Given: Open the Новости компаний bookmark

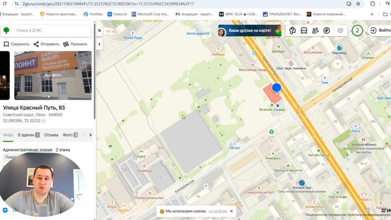Looking at the screenshot, I should (326, 14).
